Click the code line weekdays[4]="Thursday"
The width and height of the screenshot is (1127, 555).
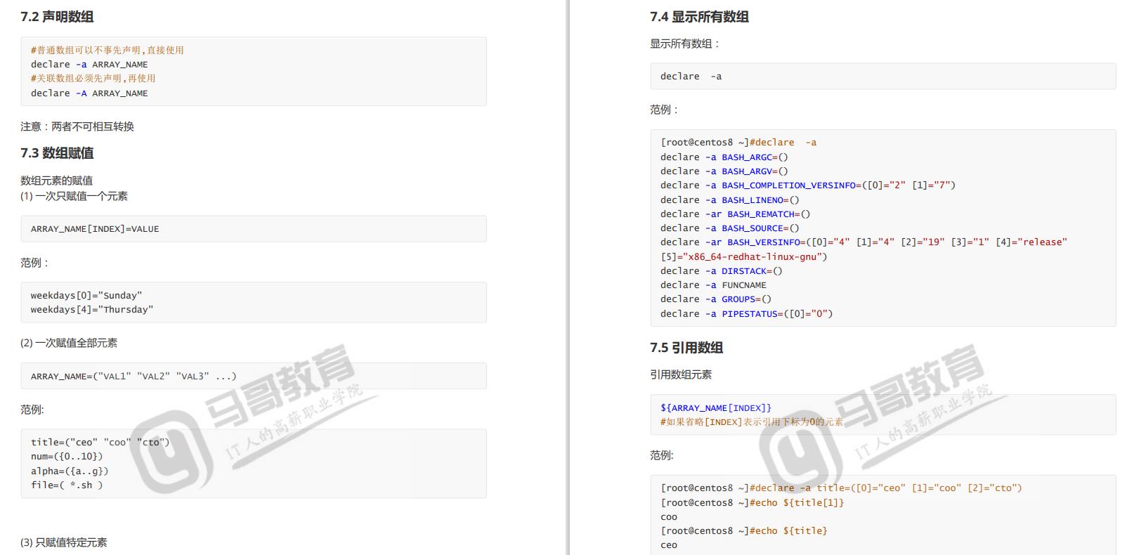coord(92,310)
